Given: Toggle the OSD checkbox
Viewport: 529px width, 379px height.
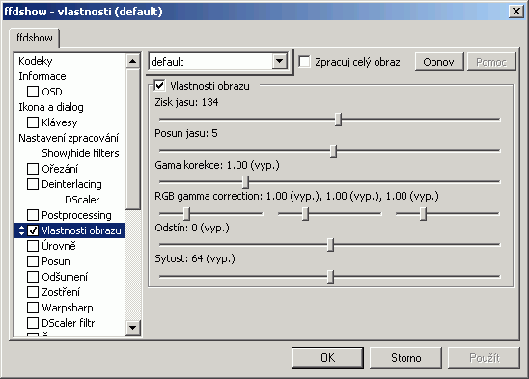Looking at the screenshot, I should (x=33, y=92).
